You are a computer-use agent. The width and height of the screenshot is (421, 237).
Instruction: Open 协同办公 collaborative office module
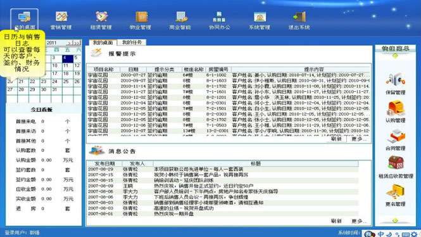pyautogui.click(x=220, y=20)
